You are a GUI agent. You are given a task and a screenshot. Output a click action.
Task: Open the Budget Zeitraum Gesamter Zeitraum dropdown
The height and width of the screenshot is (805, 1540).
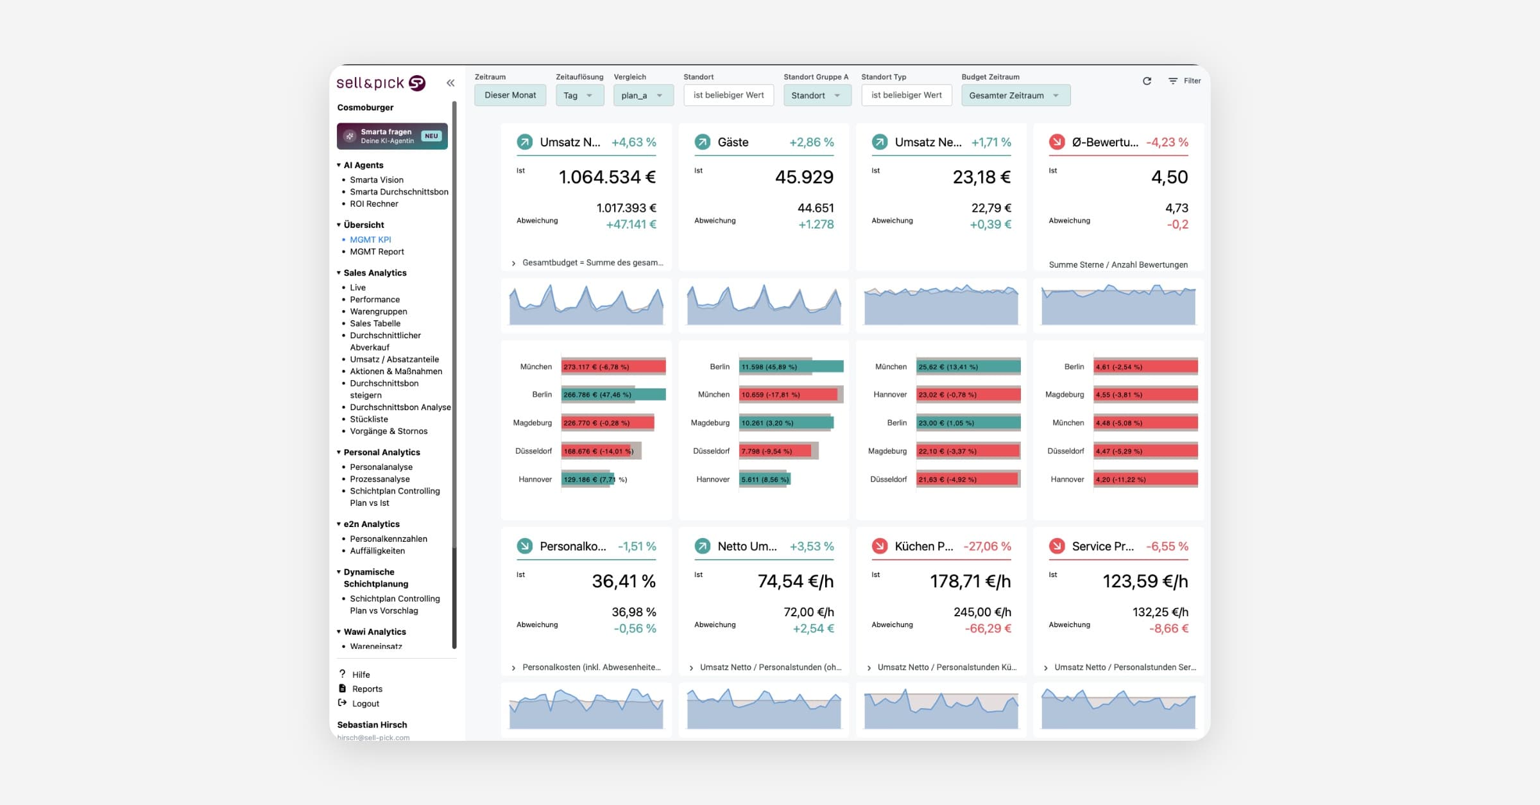click(1016, 95)
